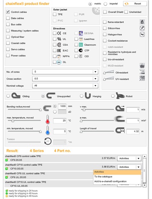Viewport: 152px width, 199px height.
Task: Select the Gliding installation radio button
Action: (8, 96)
